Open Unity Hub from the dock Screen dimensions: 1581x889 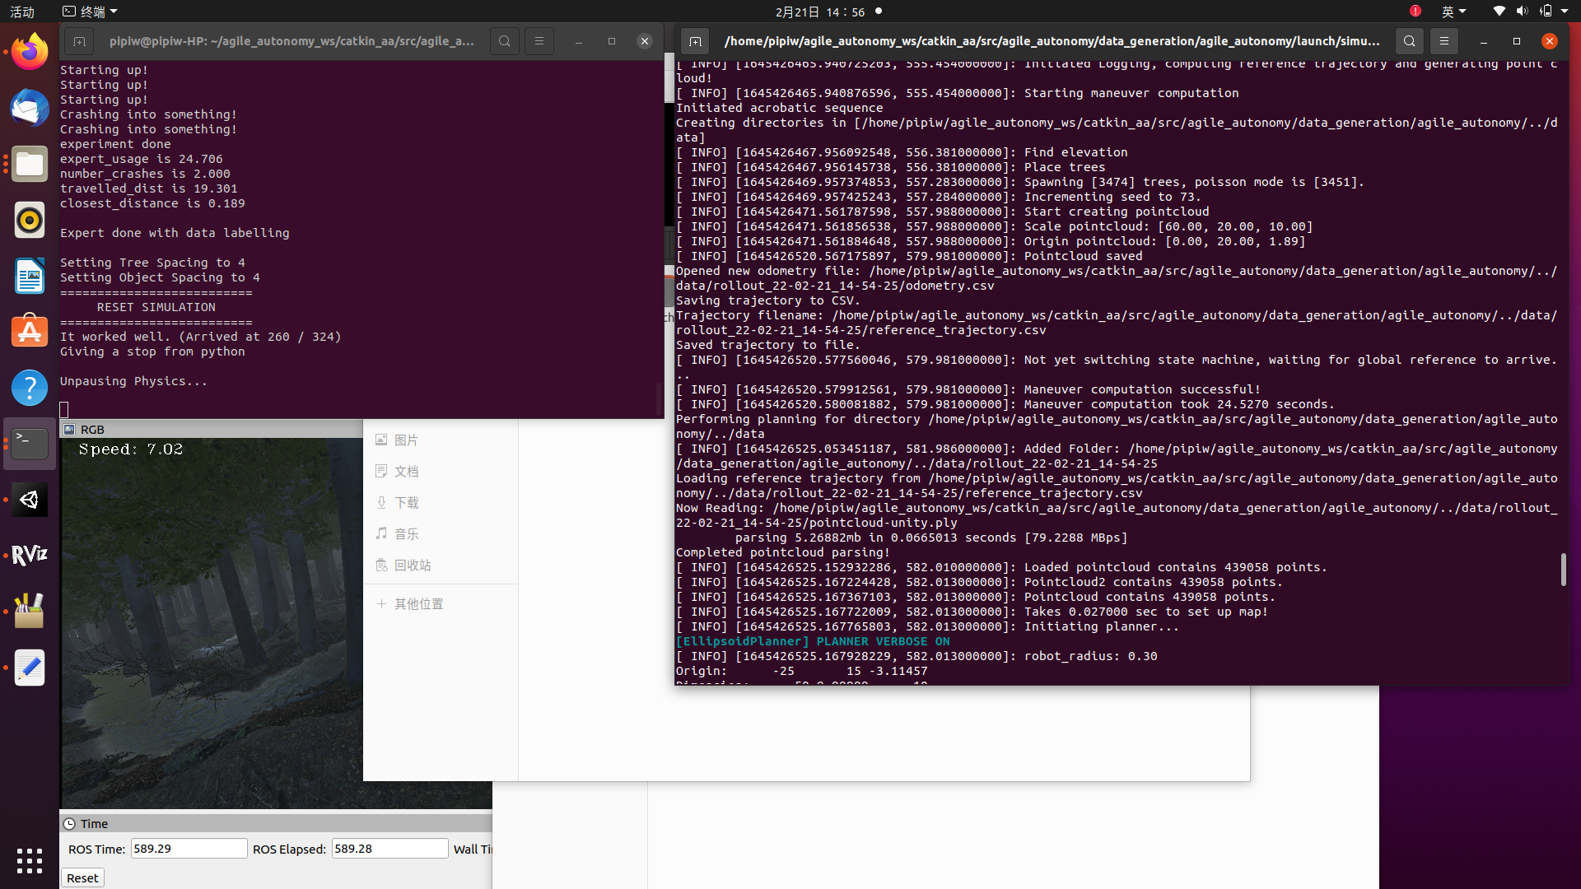point(30,500)
